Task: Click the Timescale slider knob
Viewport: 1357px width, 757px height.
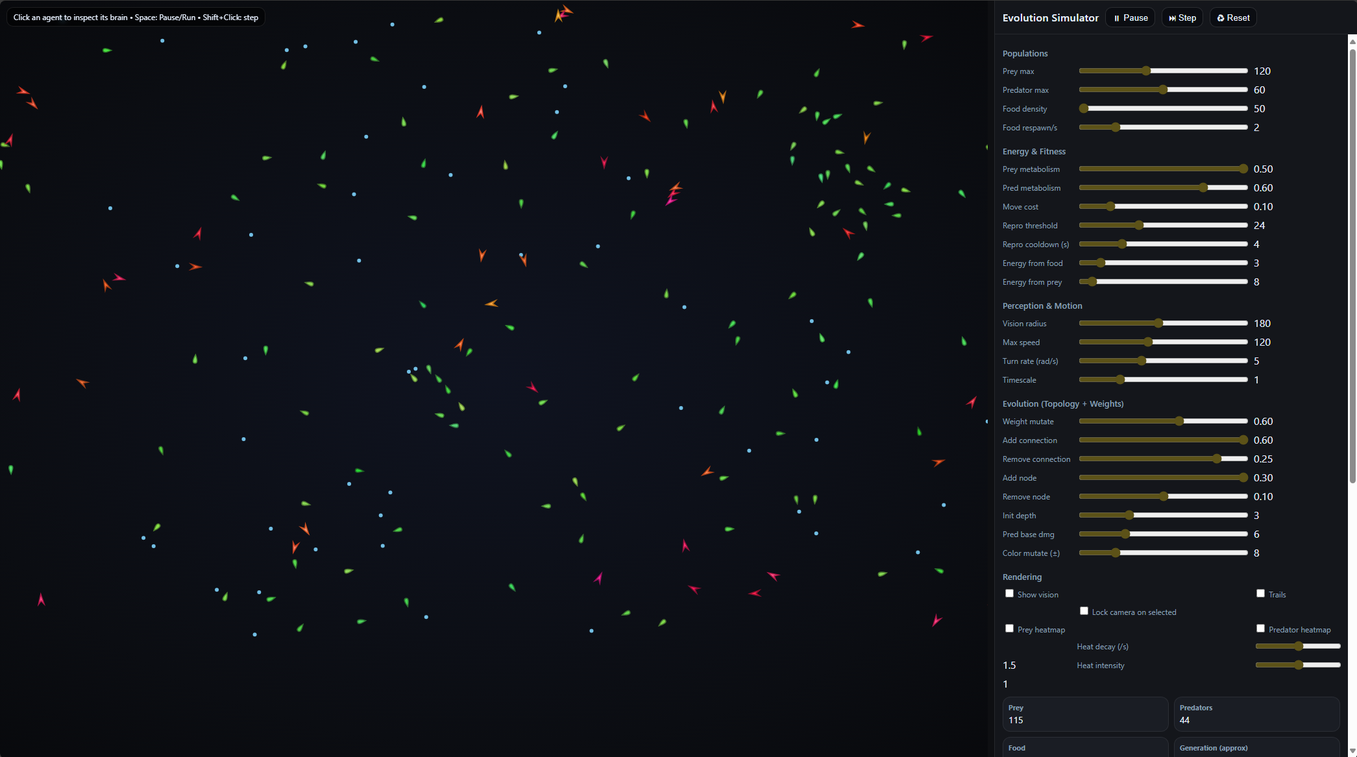Action: coord(1120,379)
